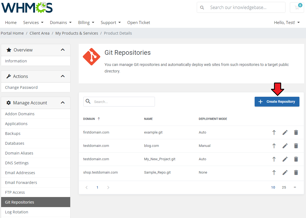Show 10 entries per page
Image resolution: width=306 pixels, height=218 pixels.
point(273,187)
